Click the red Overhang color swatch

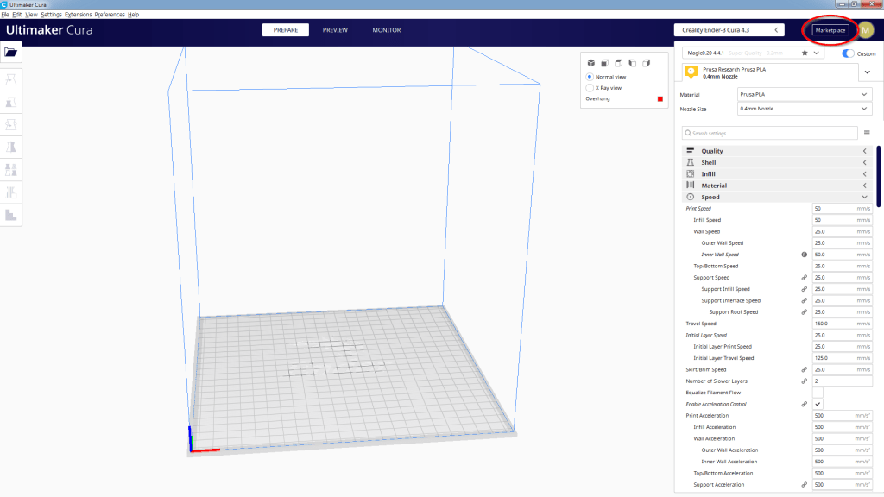[660, 99]
